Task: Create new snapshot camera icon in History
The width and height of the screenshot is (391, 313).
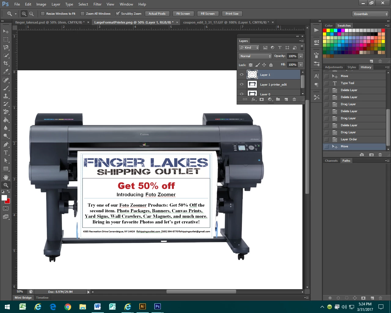Action: pyautogui.click(x=371, y=155)
